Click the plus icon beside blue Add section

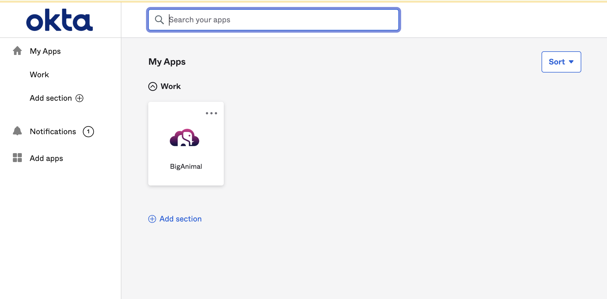coord(152,219)
